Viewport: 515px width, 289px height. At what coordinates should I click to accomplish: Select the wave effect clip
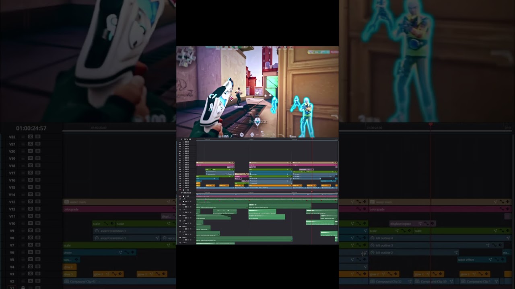(481, 260)
